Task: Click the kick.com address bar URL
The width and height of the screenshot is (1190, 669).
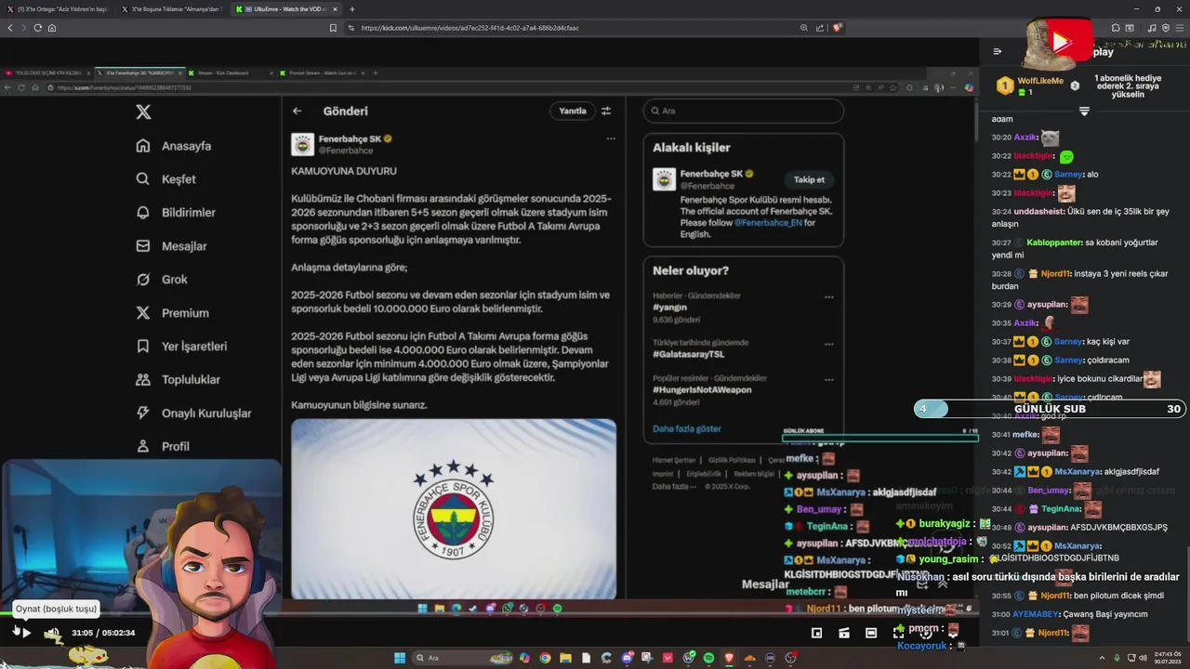Action: (x=469, y=28)
